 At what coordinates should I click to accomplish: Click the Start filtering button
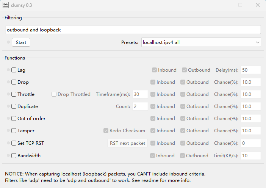point(21,42)
